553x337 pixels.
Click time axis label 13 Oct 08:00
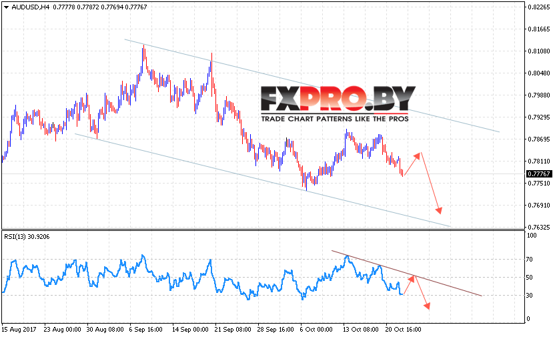pyautogui.click(x=361, y=330)
